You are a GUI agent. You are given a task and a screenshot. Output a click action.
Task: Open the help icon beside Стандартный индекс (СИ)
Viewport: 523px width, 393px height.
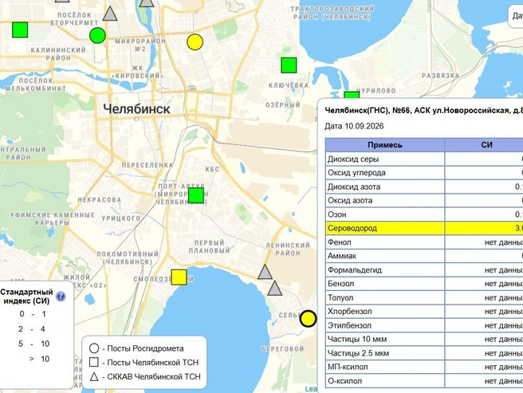[61, 296]
